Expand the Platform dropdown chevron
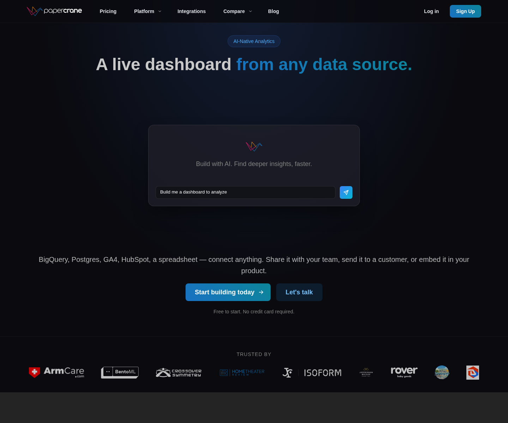Viewport: 508px width, 423px height. (160, 11)
